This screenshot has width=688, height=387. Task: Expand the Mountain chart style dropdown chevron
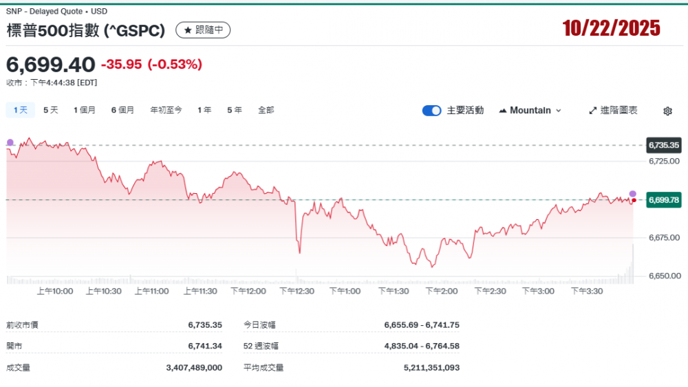click(x=558, y=111)
